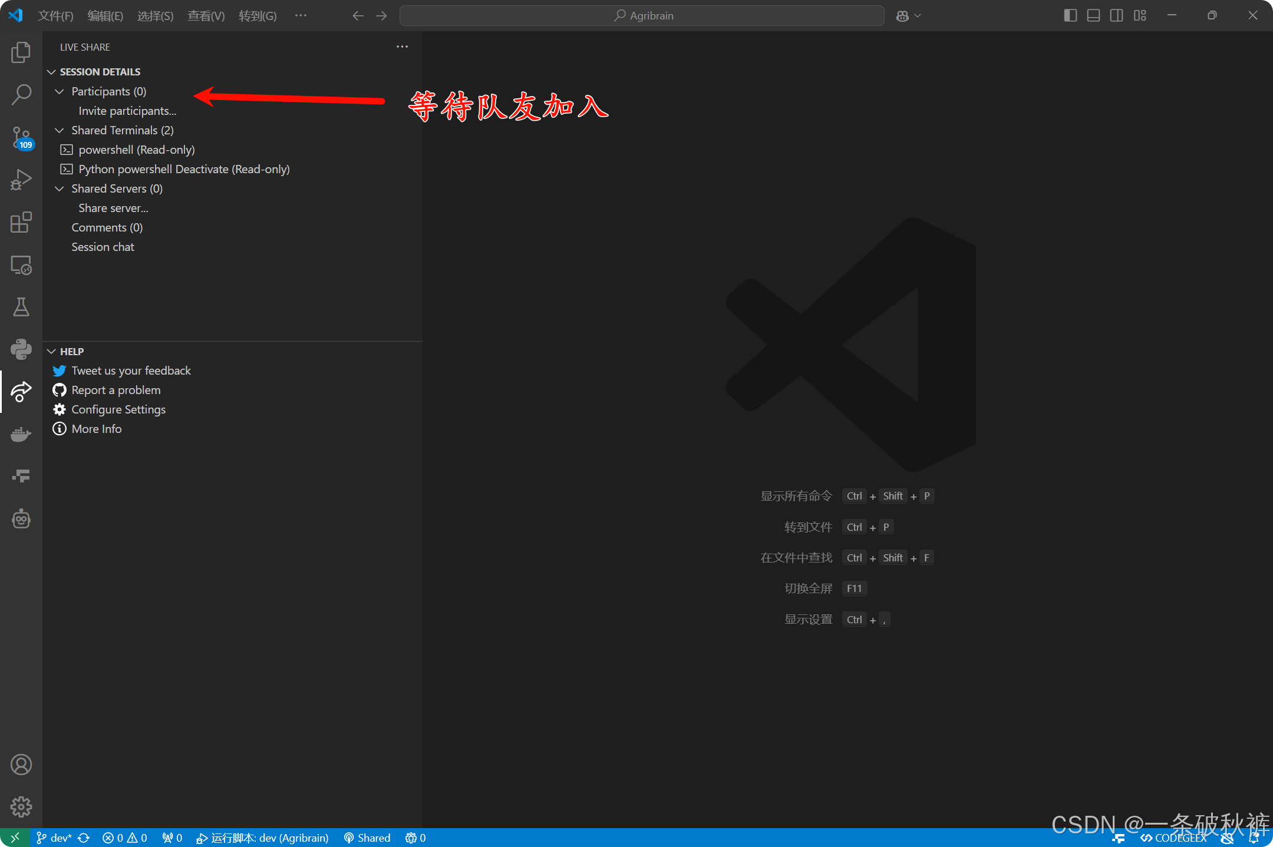Toggle primary sidebar layout button
1273x847 pixels.
pyautogui.click(x=1070, y=16)
